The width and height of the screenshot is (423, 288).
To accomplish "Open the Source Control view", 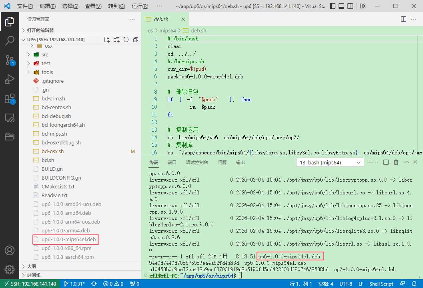I will coord(10,60).
